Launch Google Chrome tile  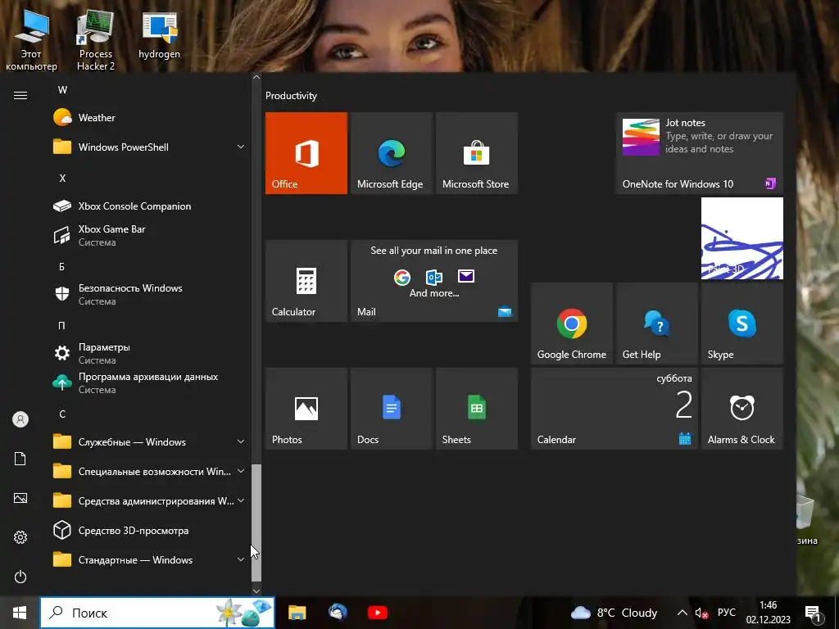pos(571,324)
